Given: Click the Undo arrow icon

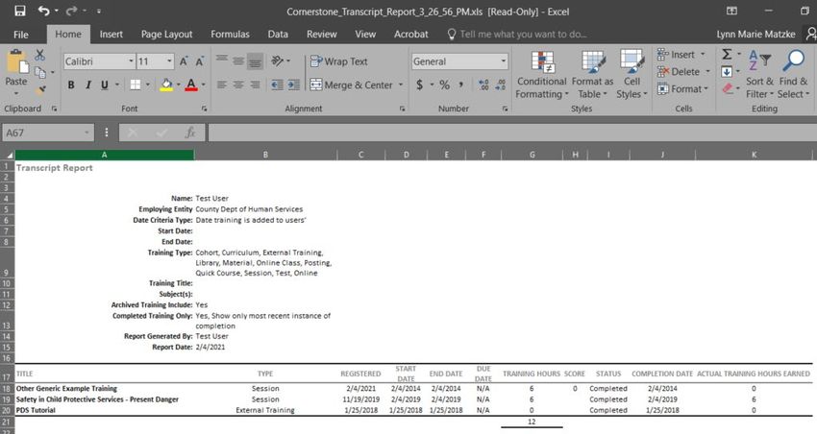Looking at the screenshot, I should (44, 11).
